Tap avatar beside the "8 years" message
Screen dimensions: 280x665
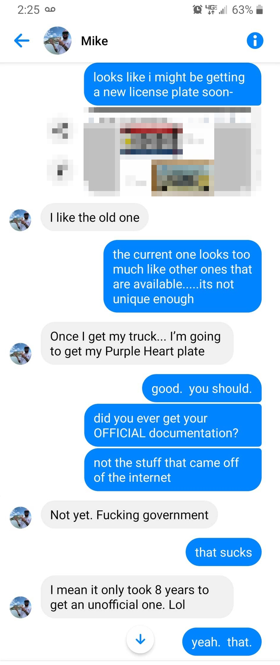coord(20,607)
